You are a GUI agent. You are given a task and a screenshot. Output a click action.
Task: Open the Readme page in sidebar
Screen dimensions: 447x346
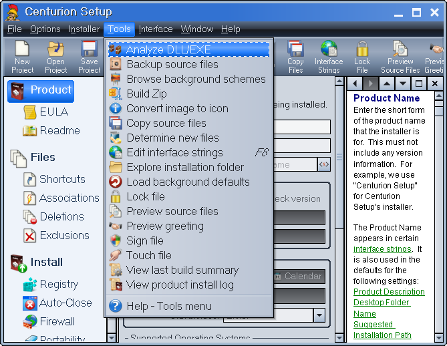coord(51,130)
